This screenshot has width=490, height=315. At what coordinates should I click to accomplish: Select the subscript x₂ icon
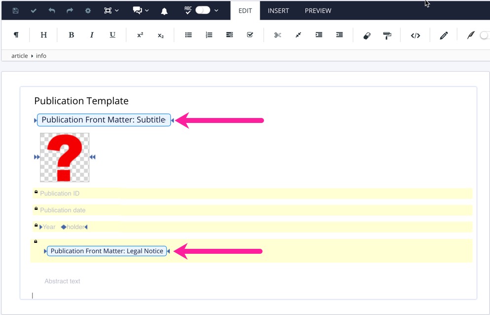click(161, 35)
